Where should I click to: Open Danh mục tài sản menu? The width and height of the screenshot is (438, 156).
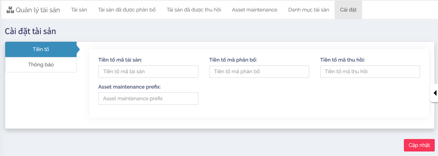point(308,10)
